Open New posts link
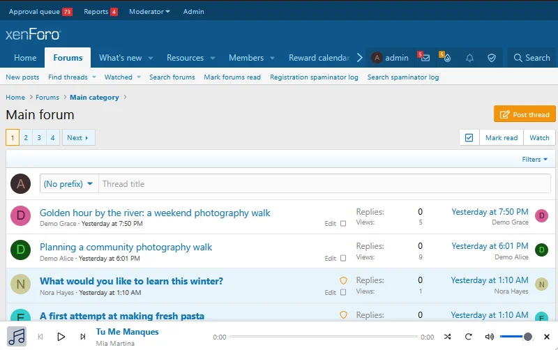The image size is (558, 350). (x=22, y=77)
